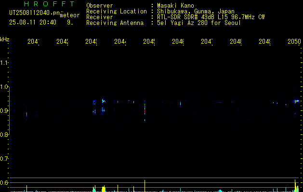Click the 0.7 frequency axis label
The width and height of the screenshot is (303, 192).
(x=4, y=159)
